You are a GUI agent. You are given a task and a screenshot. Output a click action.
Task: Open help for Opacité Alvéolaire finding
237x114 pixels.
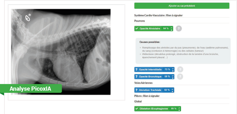coord(179,28)
